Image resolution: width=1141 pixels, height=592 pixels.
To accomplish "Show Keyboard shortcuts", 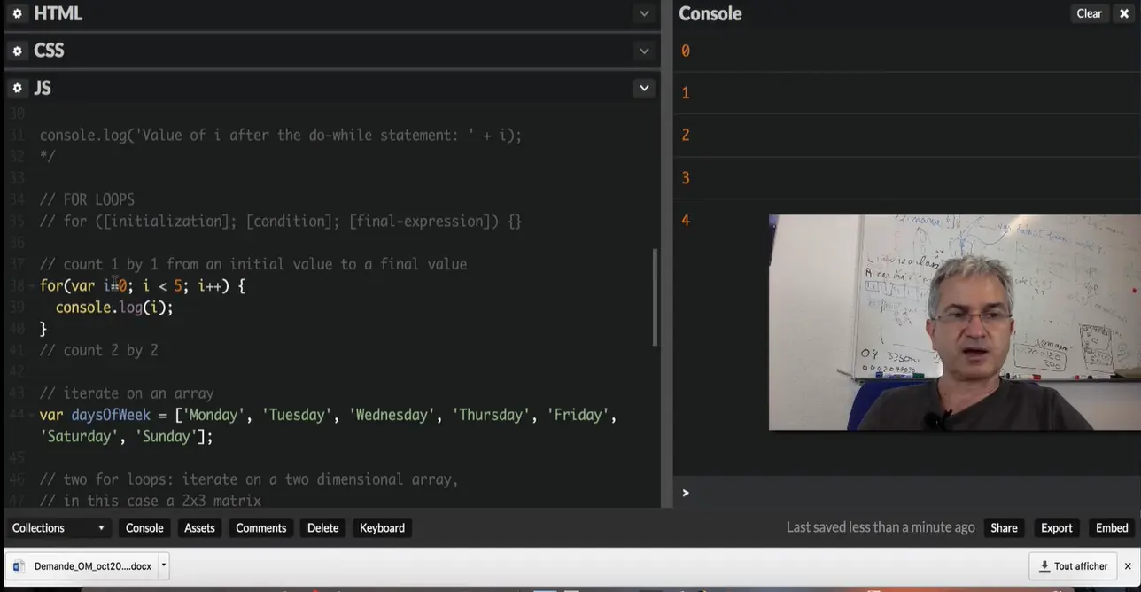I will pyautogui.click(x=382, y=528).
